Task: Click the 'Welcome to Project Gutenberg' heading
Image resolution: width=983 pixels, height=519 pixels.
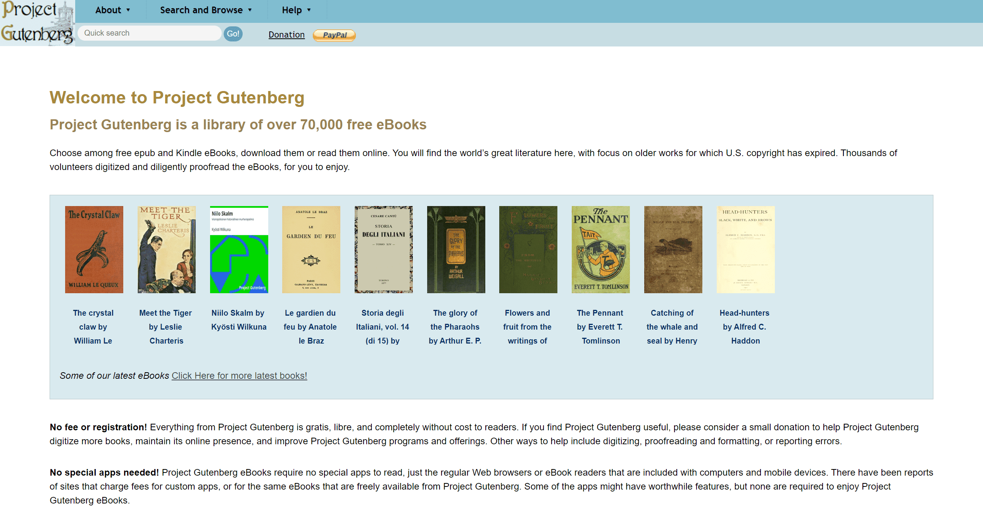Action: 177,98
